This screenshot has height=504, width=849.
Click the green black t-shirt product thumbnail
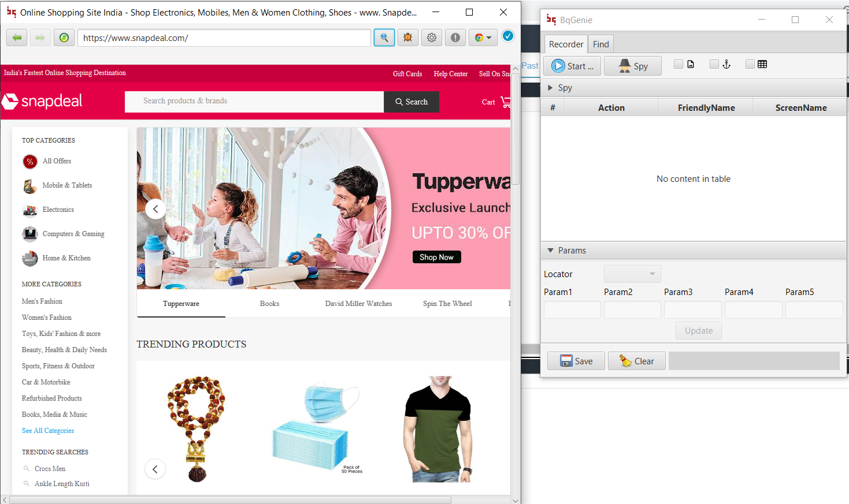pyautogui.click(x=438, y=429)
